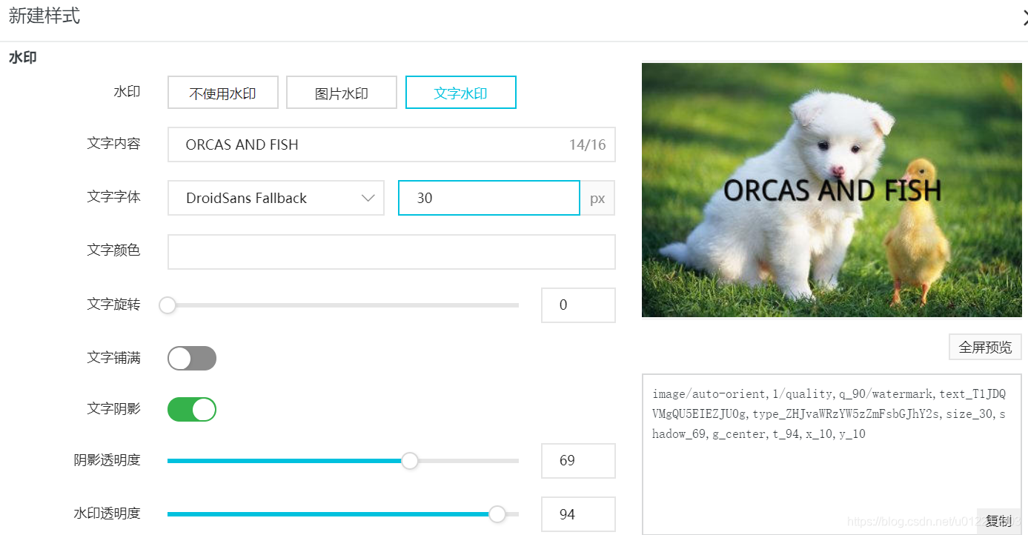Open the DroidSans Fallback font dropdown
The image size is (1028, 535).
point(276,198)
